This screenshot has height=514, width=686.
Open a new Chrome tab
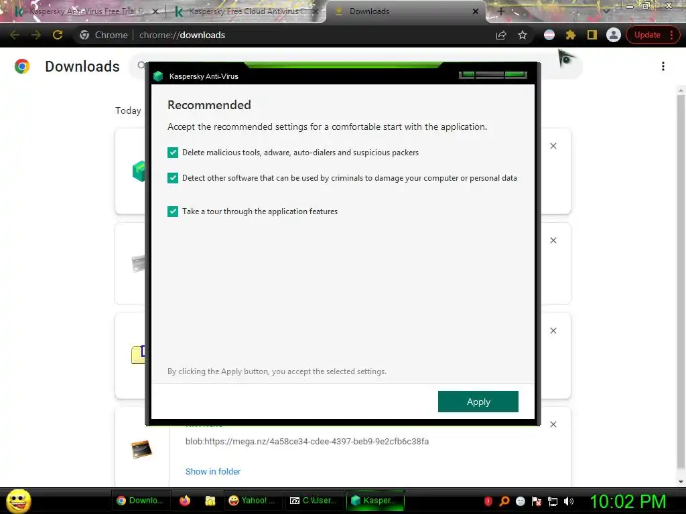click(501, 11)
